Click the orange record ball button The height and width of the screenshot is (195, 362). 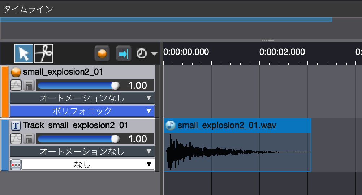[102, 54]
